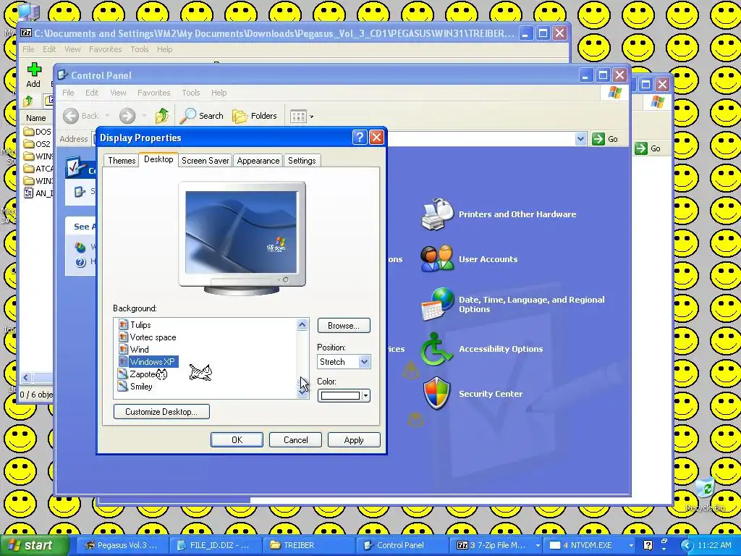Click the Name column header in 7-Zip
741x556 pixels.
tap(36, 118)
